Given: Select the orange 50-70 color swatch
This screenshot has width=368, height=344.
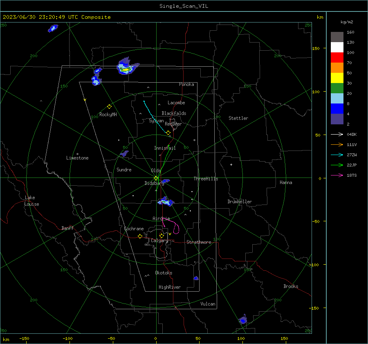Looking at the screenshot, I should tap(337, 67).
